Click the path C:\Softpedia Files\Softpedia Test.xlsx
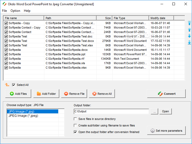192x144 pixels. [x=69, y=45]
